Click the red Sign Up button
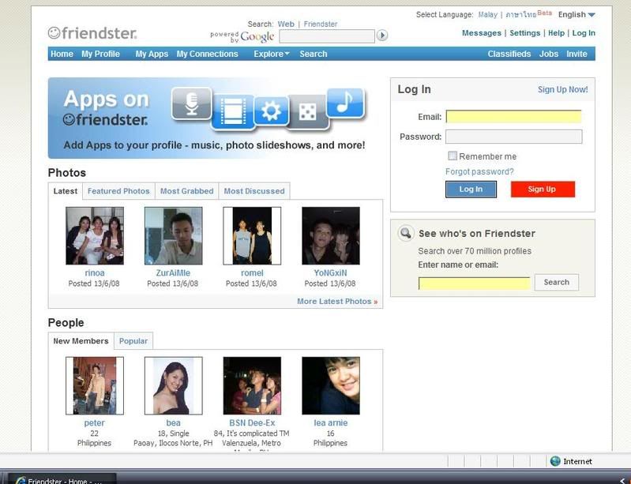Image resolution: width=631 pixels, height=484 pixels. tap(543, 189)
